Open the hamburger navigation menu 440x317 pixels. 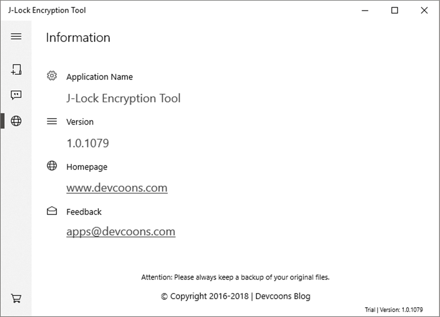coord(16,36)
